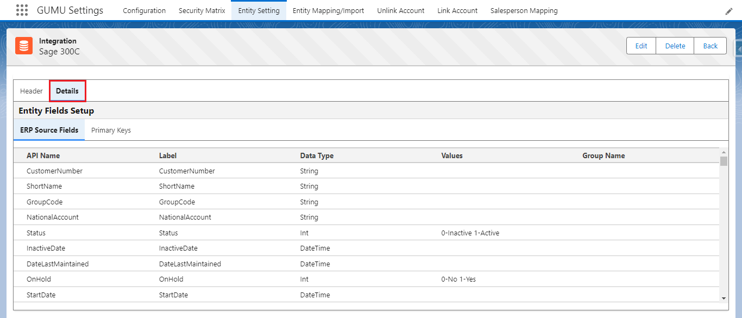742x318 pixels.
Task: Select the ERP Source Fields tab
Action: (x=49, y=130)
